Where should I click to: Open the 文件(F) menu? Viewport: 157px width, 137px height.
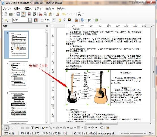[7, 8]
